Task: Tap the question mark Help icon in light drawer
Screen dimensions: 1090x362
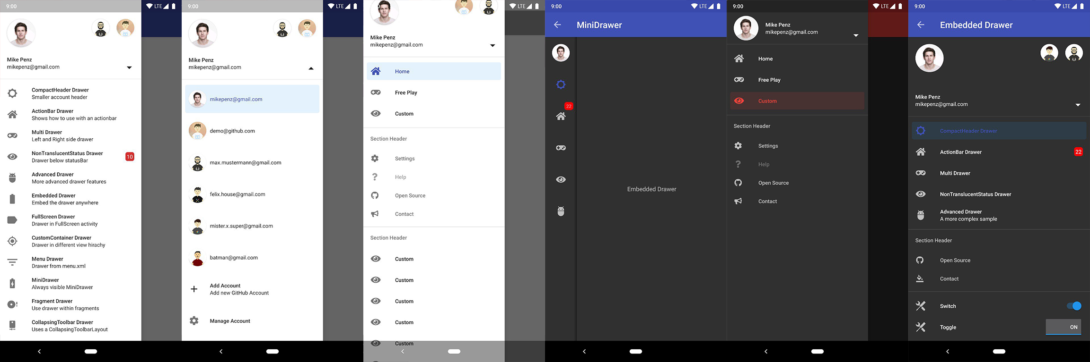Action: (x=375, y=177)
